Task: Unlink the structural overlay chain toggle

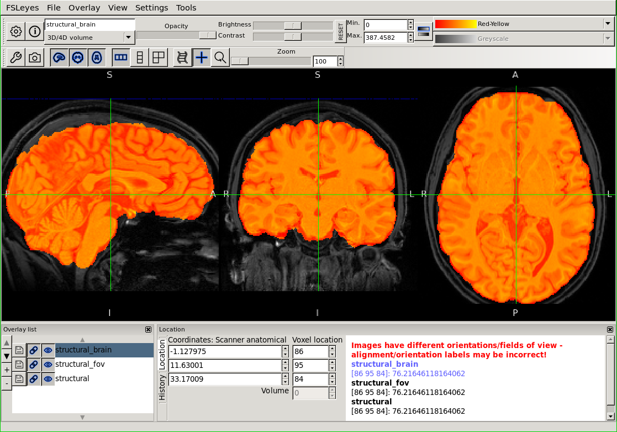Action: coord(34,378)
